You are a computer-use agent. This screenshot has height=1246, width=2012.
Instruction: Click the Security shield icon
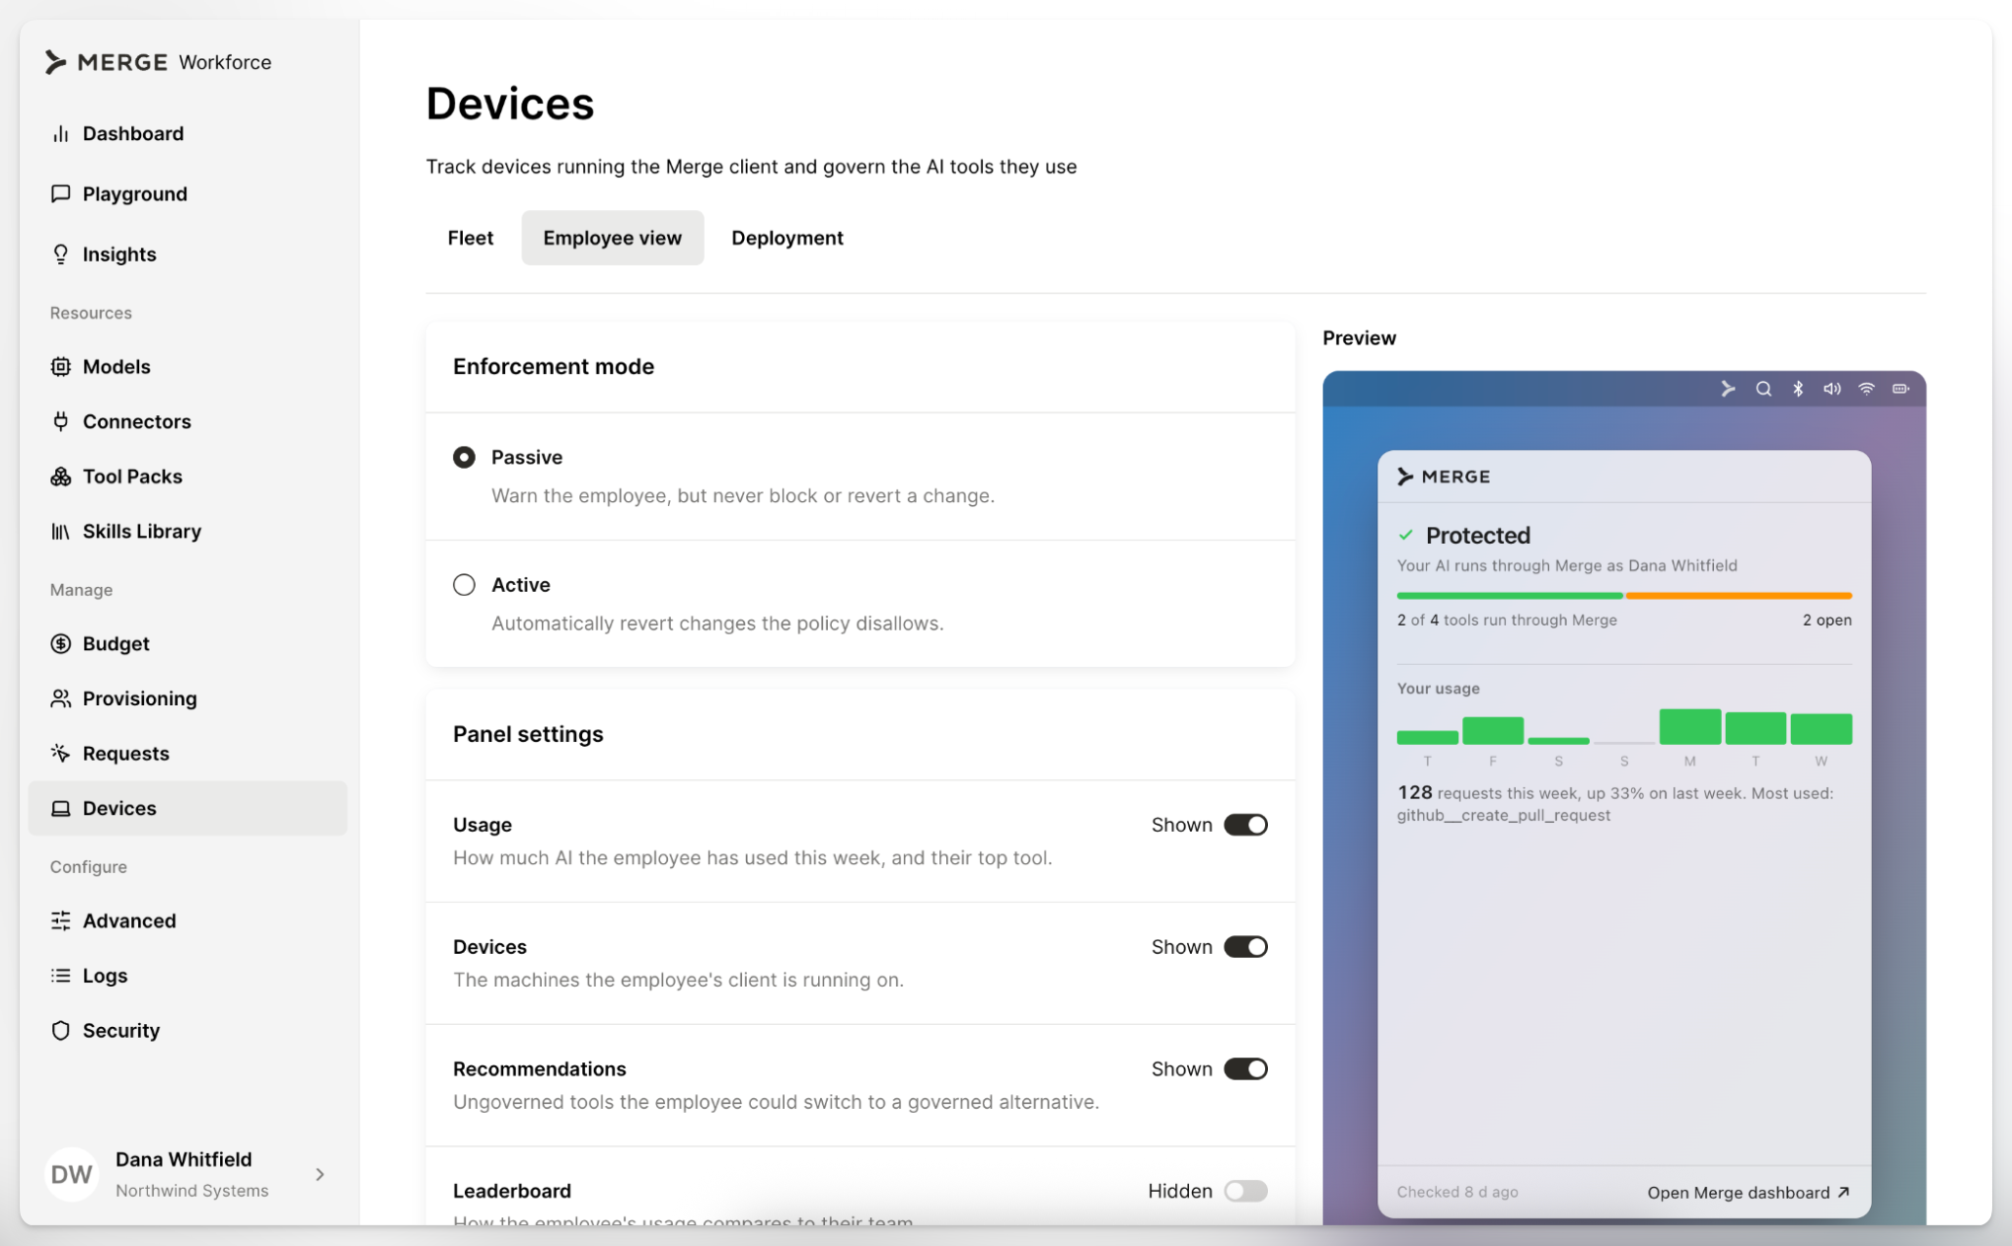coord(60,1030)
